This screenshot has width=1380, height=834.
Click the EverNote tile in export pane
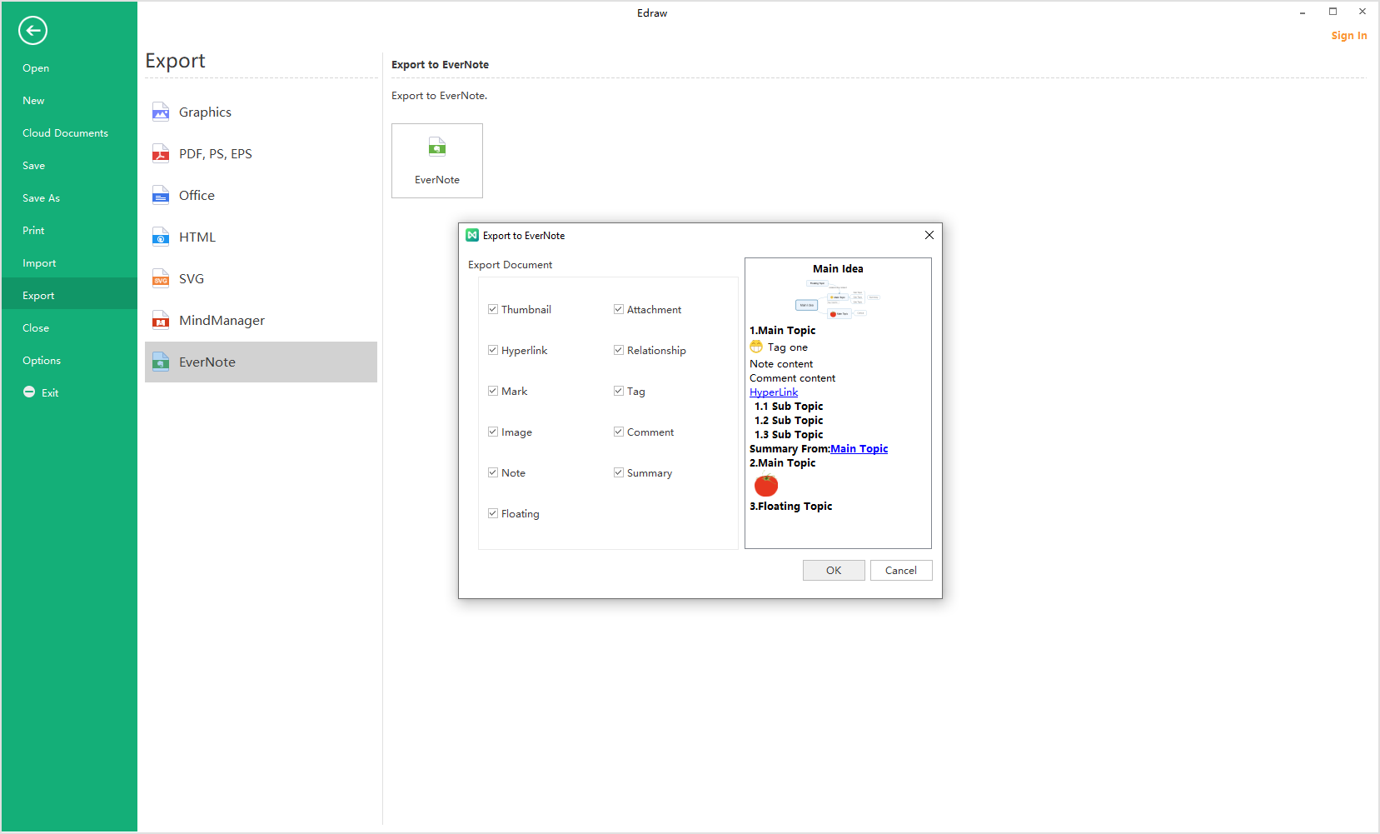point(437,161)
